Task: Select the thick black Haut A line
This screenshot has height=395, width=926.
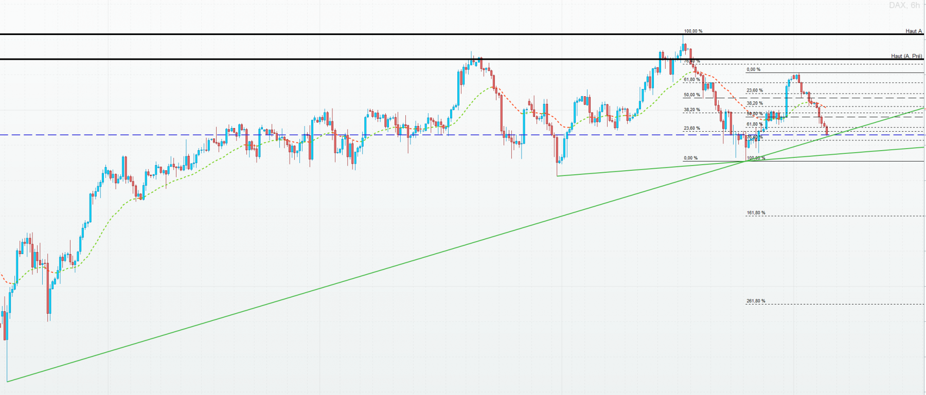Action: (462, 34)
